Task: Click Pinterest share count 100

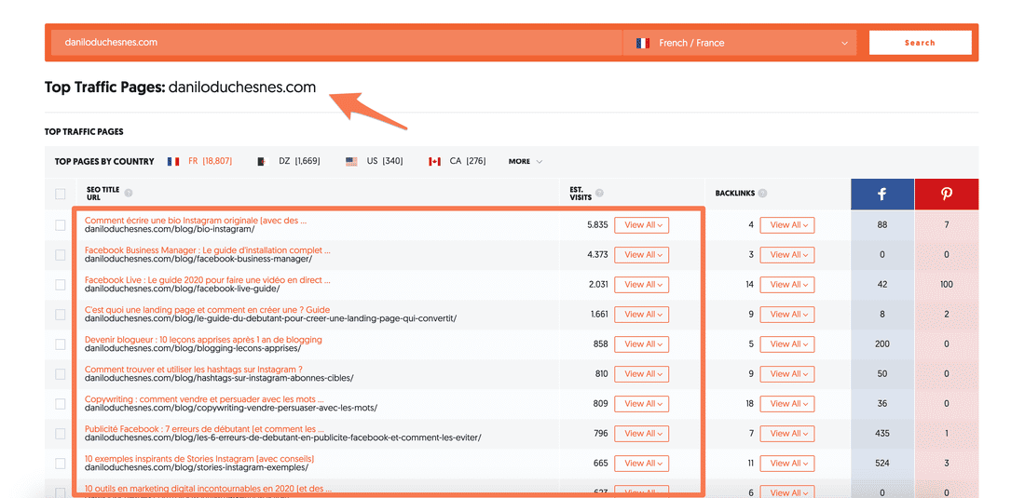Action: click(946, 285)
